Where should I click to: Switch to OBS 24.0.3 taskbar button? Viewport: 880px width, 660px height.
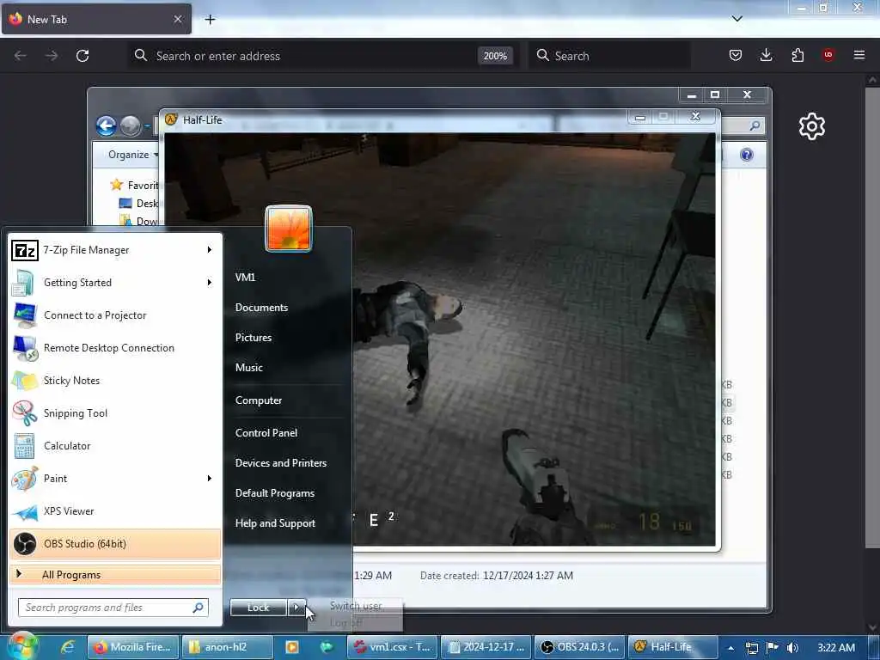[579, 647]
